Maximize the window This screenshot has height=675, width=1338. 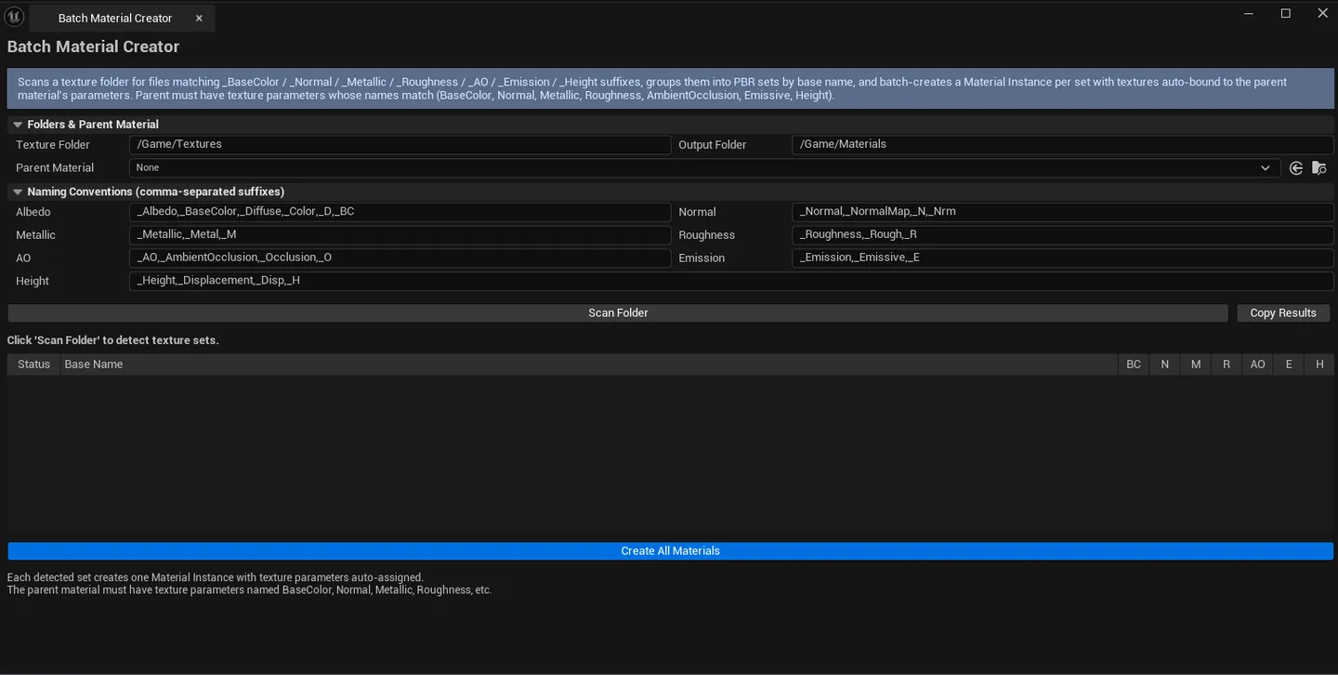pos(1286,13)
